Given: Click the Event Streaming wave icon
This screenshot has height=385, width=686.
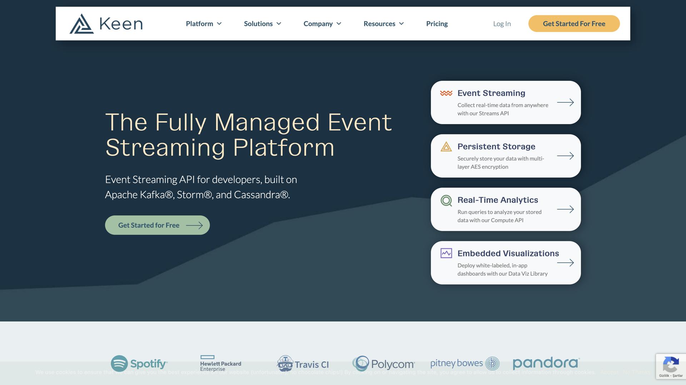Looking at the screenshot, I should [446, 93].
